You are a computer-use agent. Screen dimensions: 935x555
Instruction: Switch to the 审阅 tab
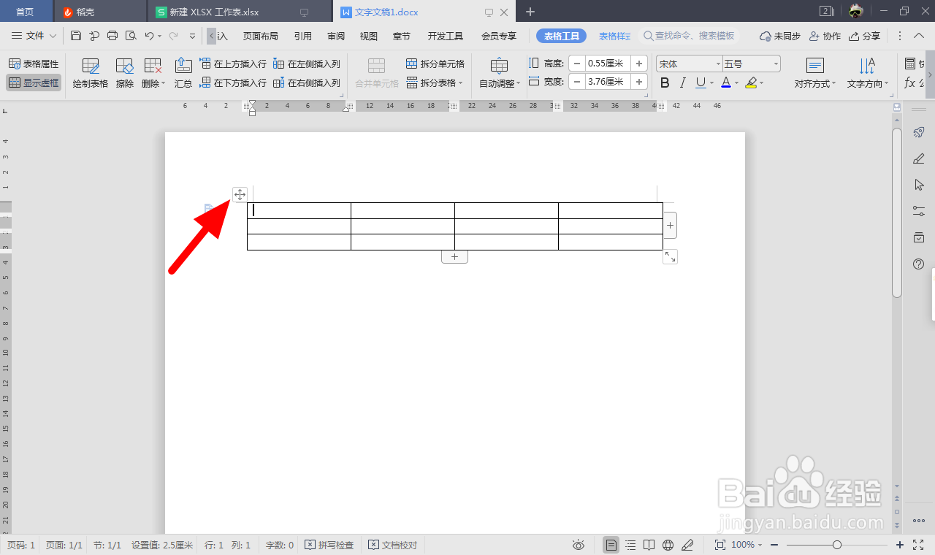click(336, 36)
